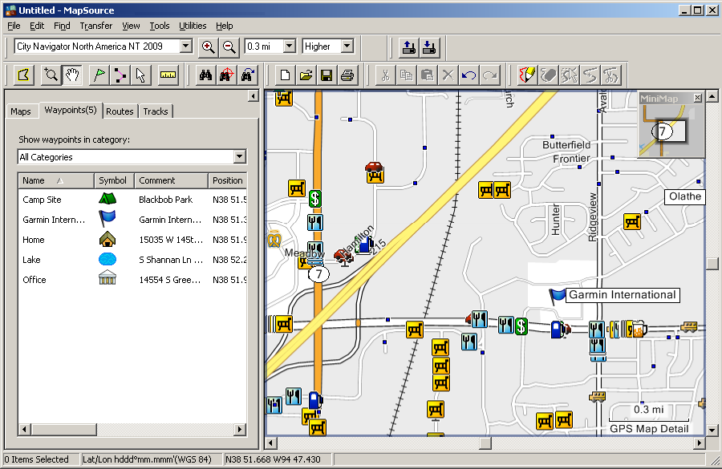
Task: Select the Home waypoint row
Action: point(132,240)
